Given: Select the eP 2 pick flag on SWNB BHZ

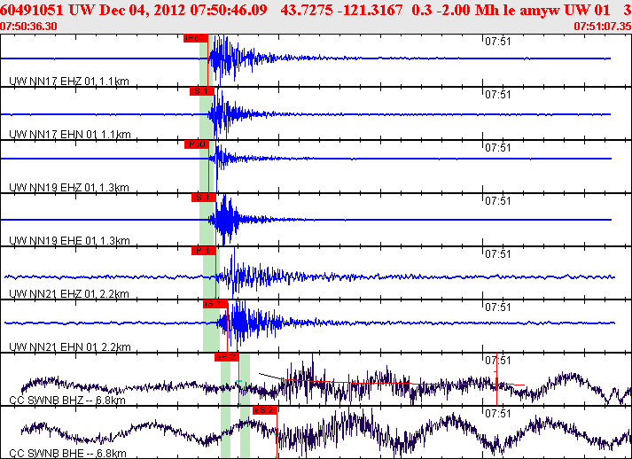Looking at the screenshot, I should 227,357.
